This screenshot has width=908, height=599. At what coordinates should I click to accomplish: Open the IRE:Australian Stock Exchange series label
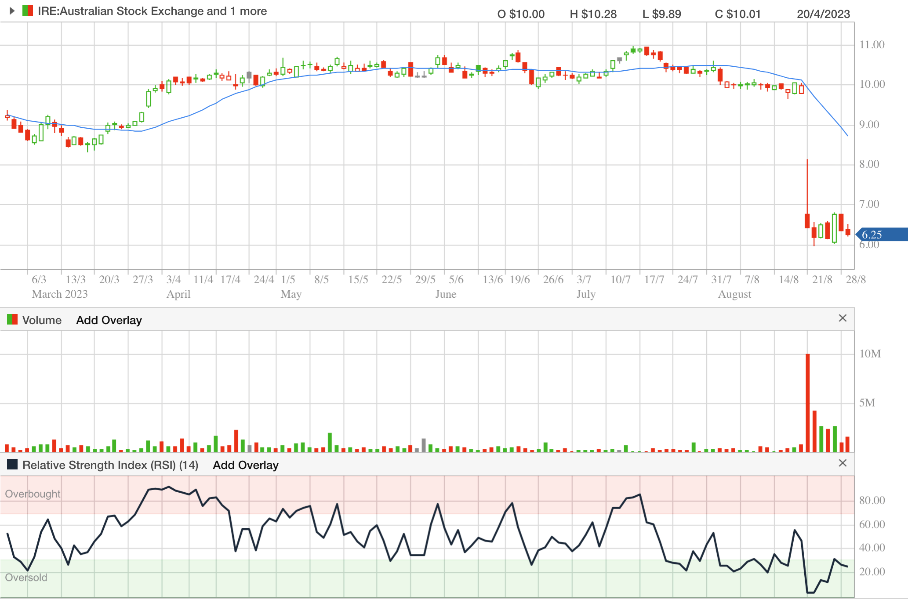tap(152, 11)
